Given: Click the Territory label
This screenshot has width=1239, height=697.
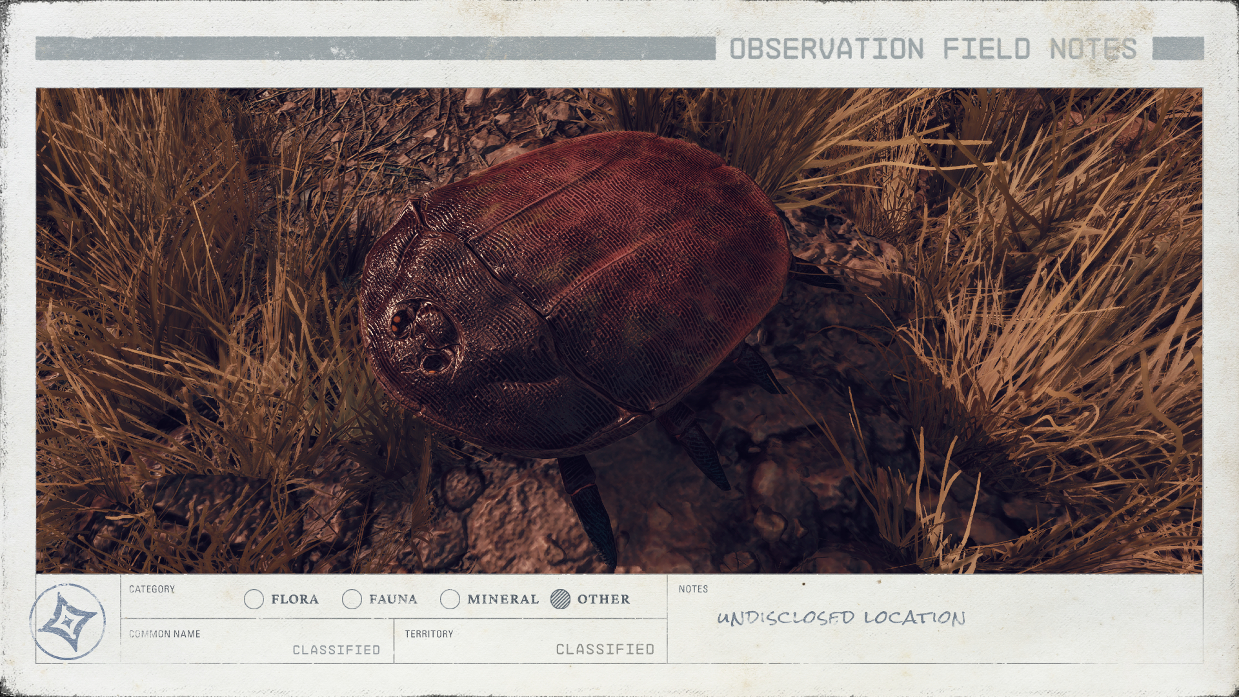Looking at the screenshot, I should click(x=429, y=634).
